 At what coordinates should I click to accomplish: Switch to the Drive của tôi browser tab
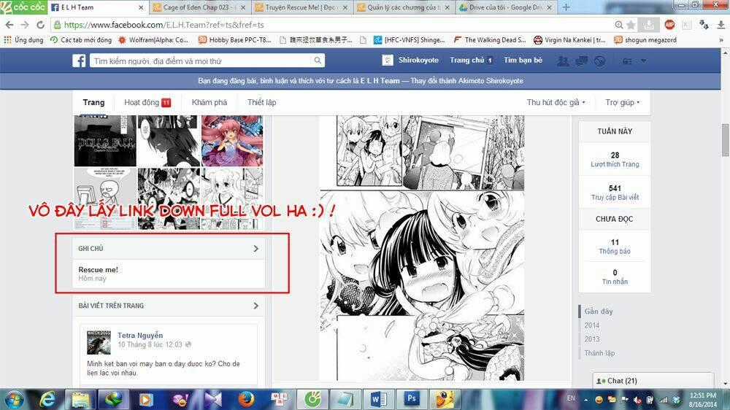[x=504, y=7]
